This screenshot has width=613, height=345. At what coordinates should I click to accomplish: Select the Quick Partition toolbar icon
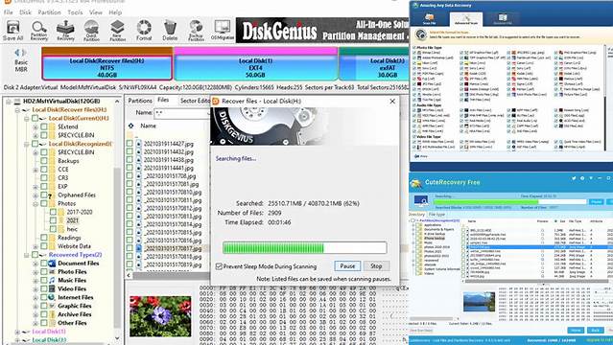coord(91,31)
